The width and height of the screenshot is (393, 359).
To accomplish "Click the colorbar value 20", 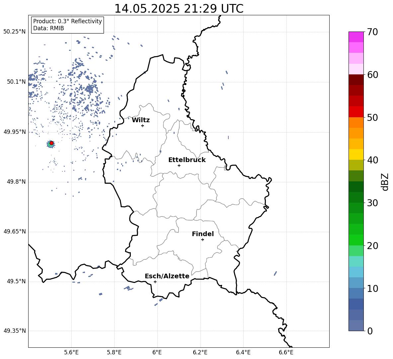I will tap(372, 246).
